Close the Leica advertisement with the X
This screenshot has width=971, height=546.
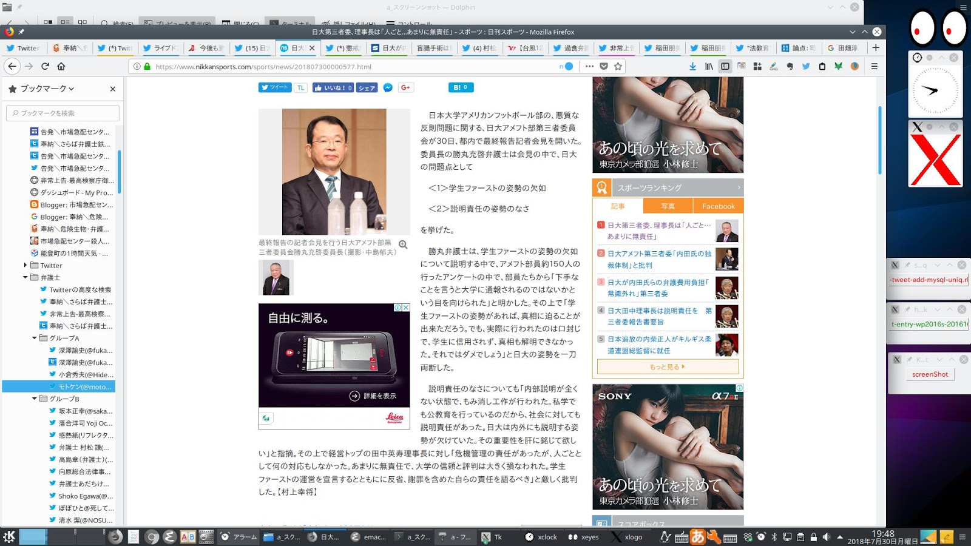406,308
